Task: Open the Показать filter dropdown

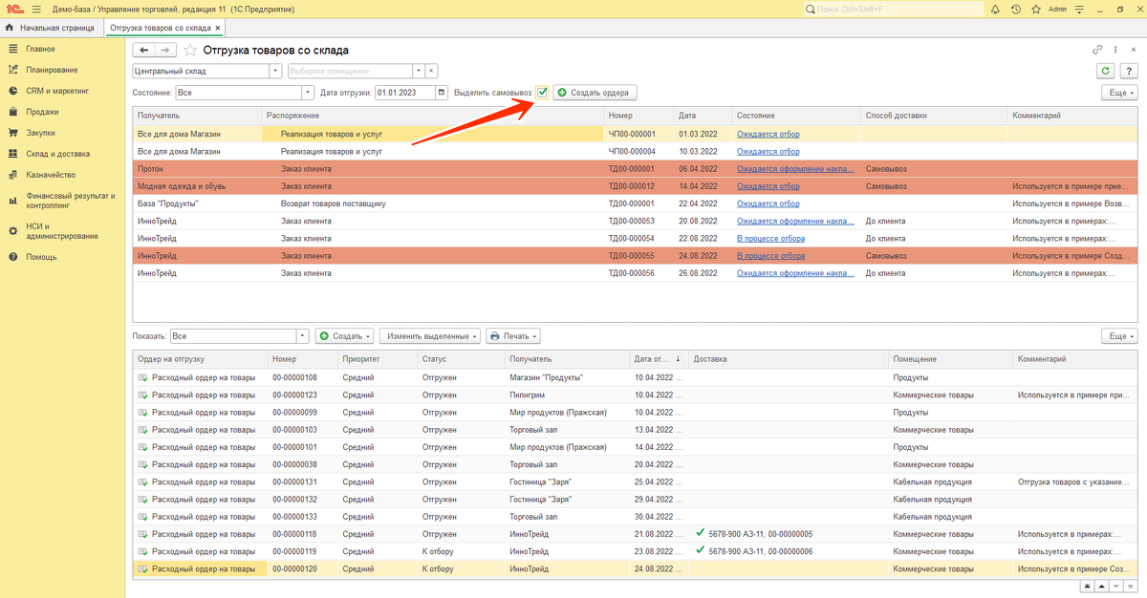Action: [x=303, y=336]
